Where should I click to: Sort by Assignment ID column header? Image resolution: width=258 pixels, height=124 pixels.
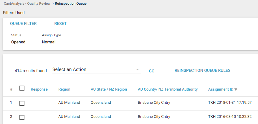tap(221, 89)
